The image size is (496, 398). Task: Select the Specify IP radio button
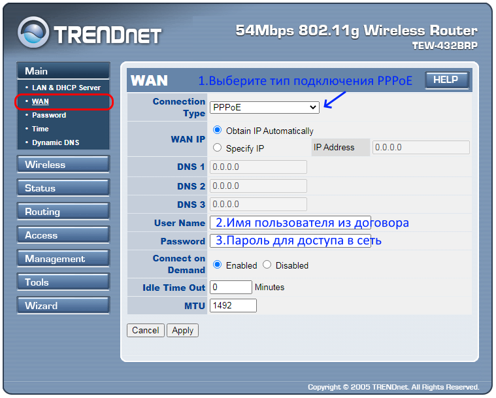tap(218, 148)
